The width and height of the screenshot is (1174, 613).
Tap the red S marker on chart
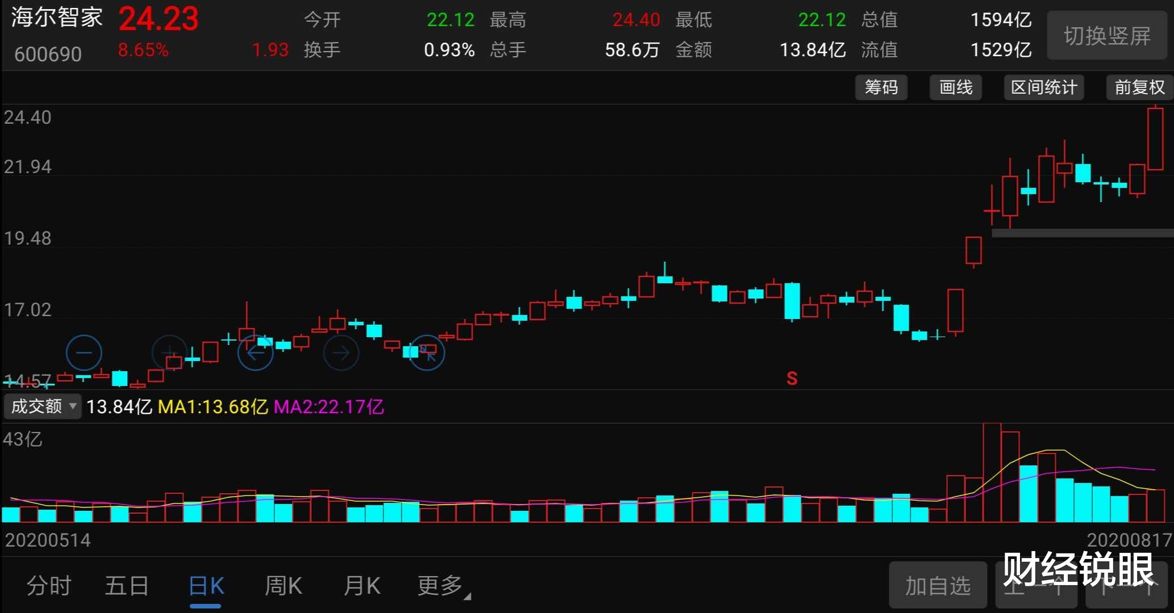[792, 378]
